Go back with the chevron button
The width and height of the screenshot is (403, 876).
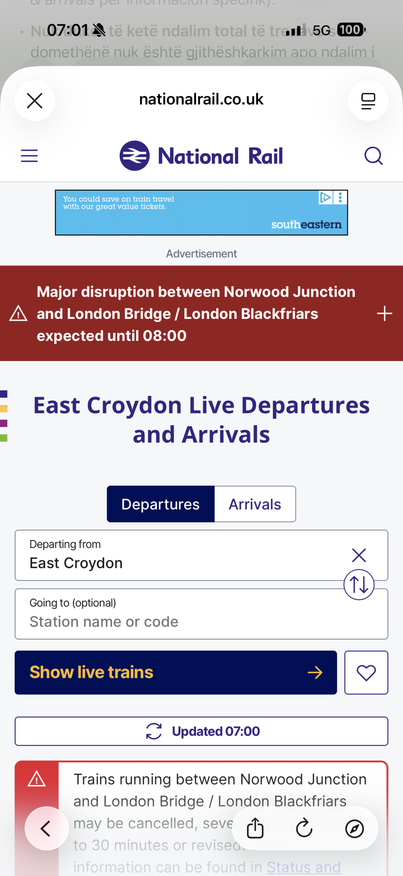tap(46, 828)
